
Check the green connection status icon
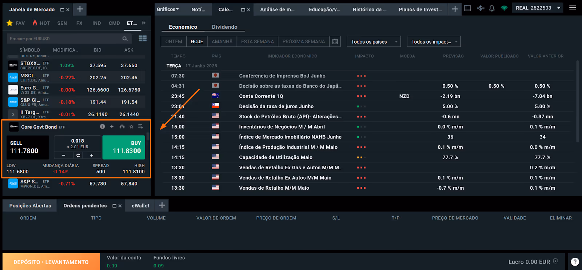click(504, 8)
